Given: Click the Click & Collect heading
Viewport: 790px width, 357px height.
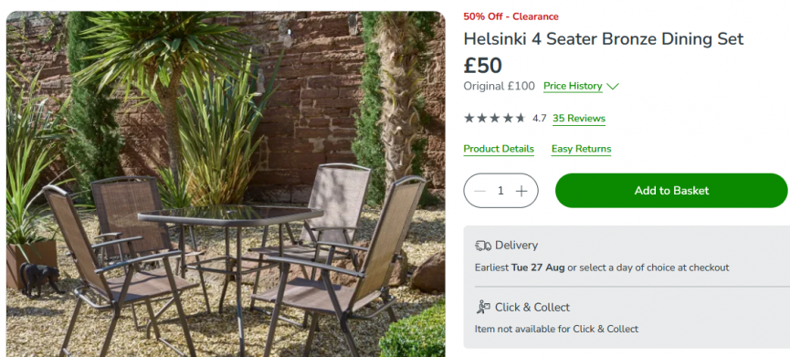Looking at the screenshot, I should [x=532, y=307].
